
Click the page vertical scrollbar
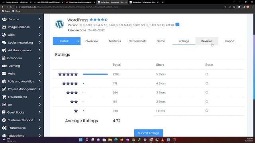(x=254, y=67)
